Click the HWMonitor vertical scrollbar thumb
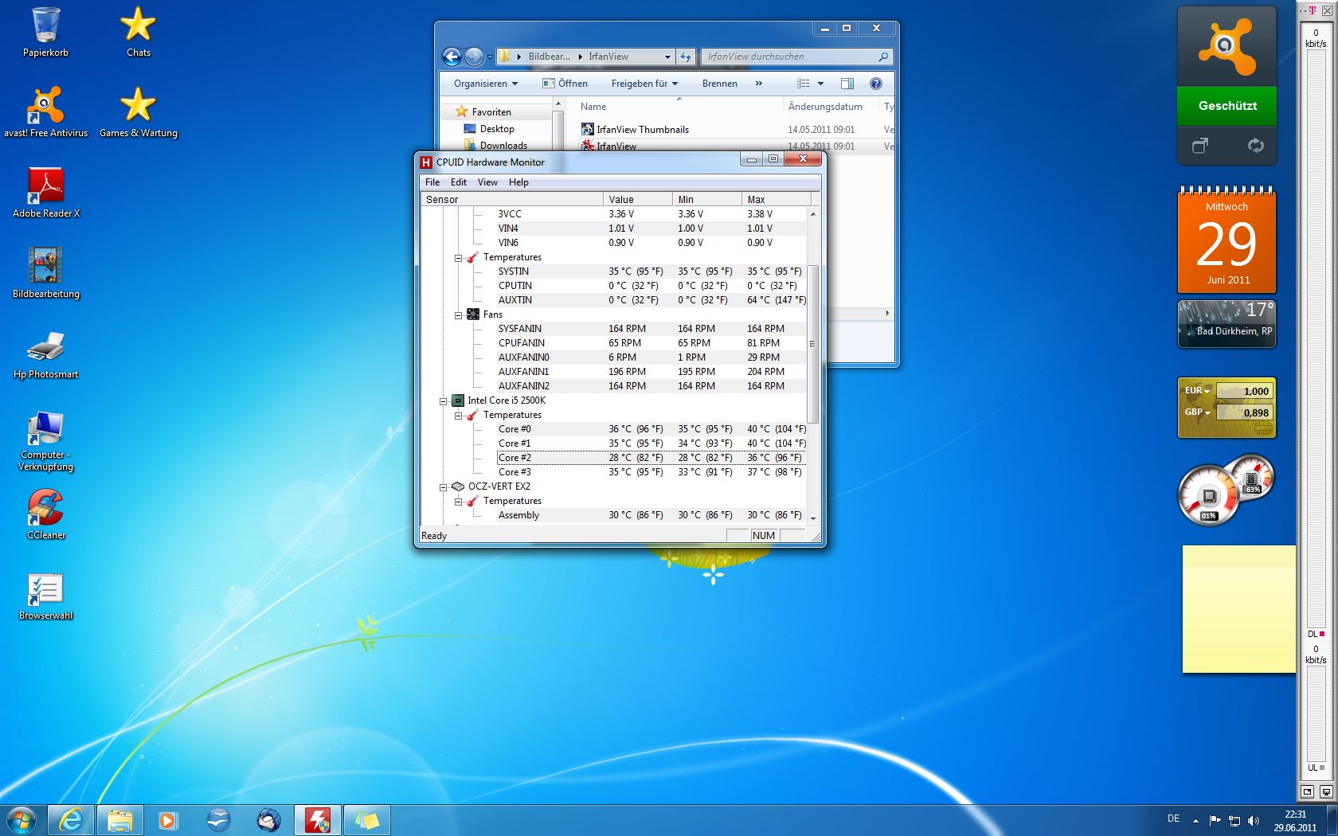The image size is (1338, 836). (x=812, y=344)
